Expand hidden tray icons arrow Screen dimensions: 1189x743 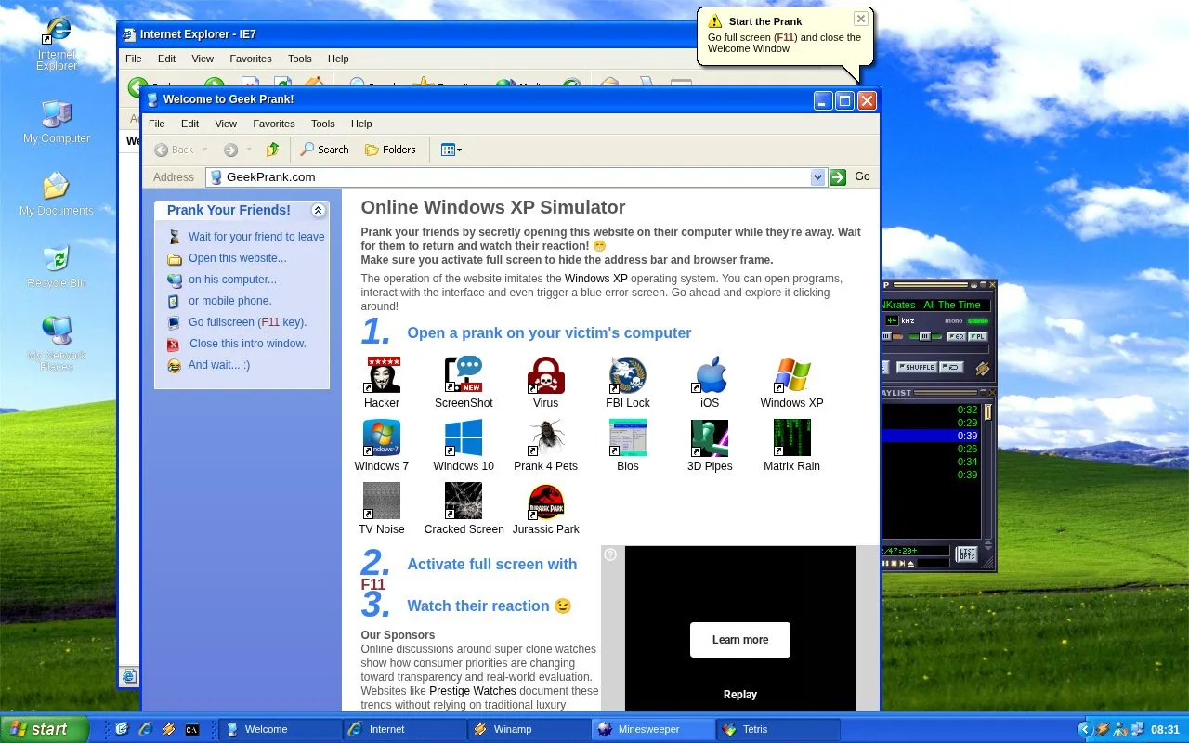point(1084,730)
